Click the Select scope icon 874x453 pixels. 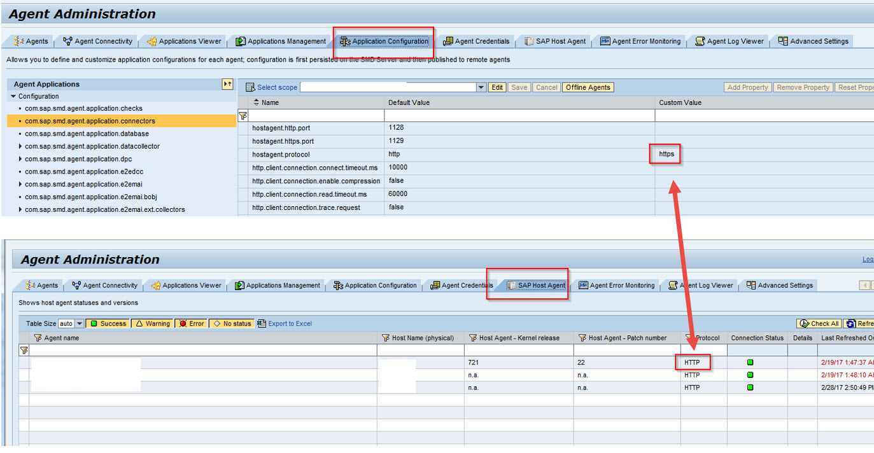click(250, 88)
